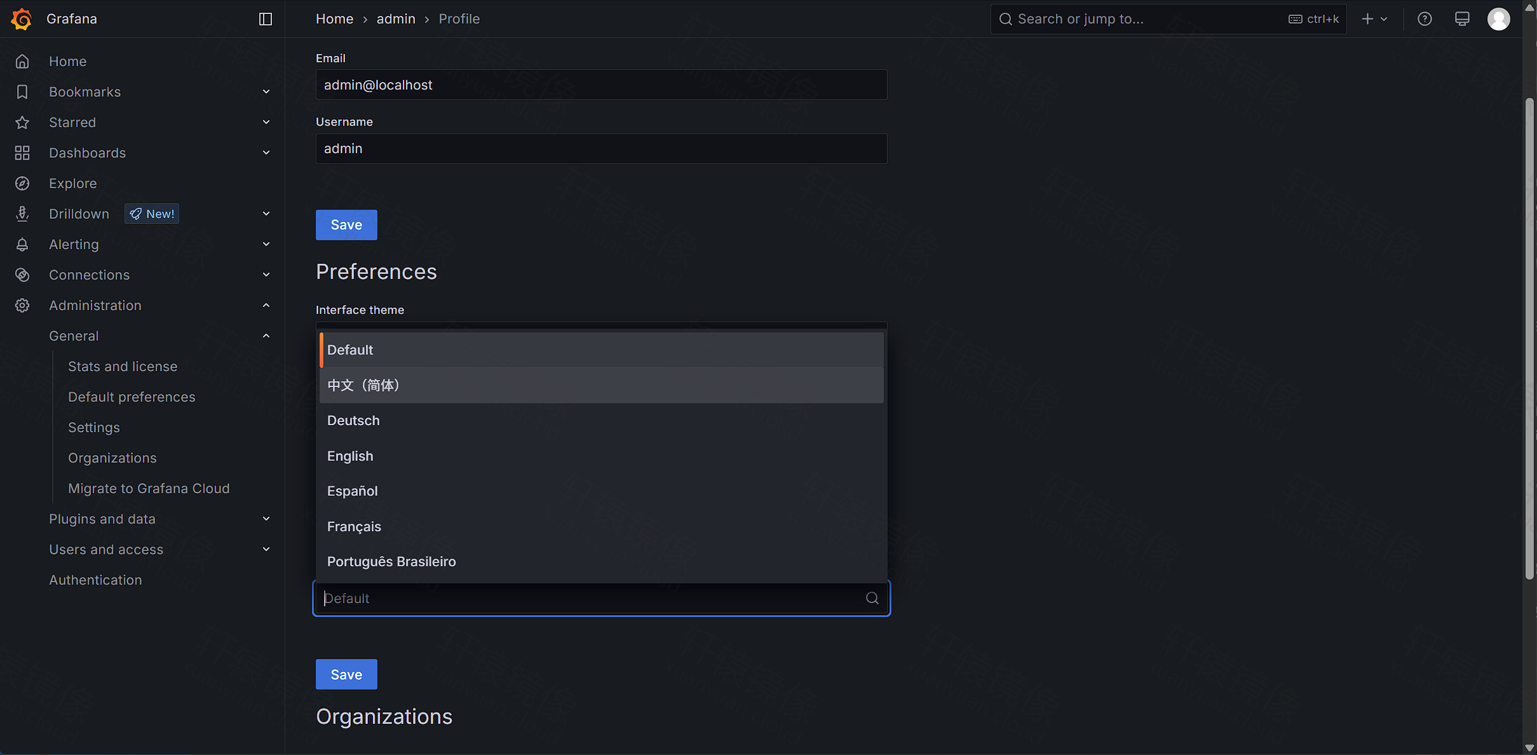Expand the Dashboards section chevron
Viewport: 1537px width, 755px height.
coord(266,153)
